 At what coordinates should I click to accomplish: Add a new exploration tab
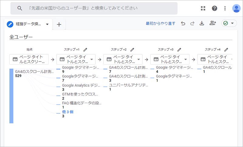[59, 25]
